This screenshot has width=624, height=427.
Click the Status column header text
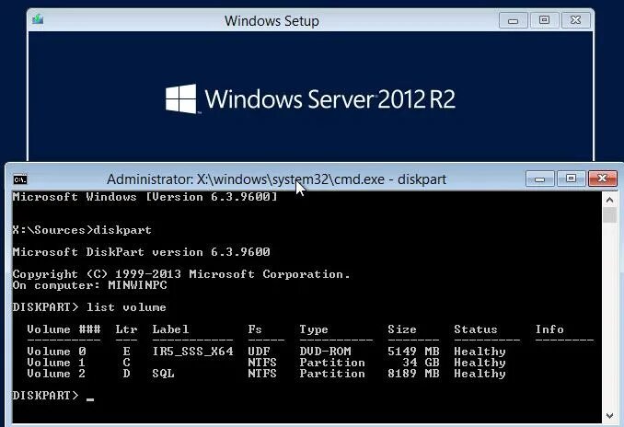[476, 329]
